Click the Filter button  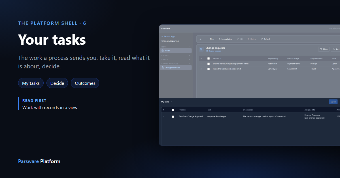click(x=324, y=49)
